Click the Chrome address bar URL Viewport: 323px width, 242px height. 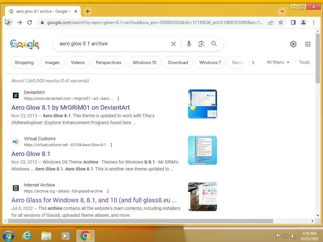pyautogui.click(x=155, y=22)
